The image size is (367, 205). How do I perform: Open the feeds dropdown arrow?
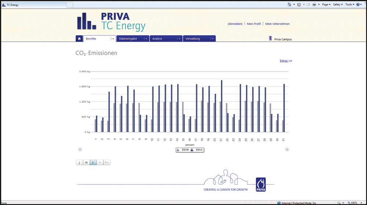(304, 5)
